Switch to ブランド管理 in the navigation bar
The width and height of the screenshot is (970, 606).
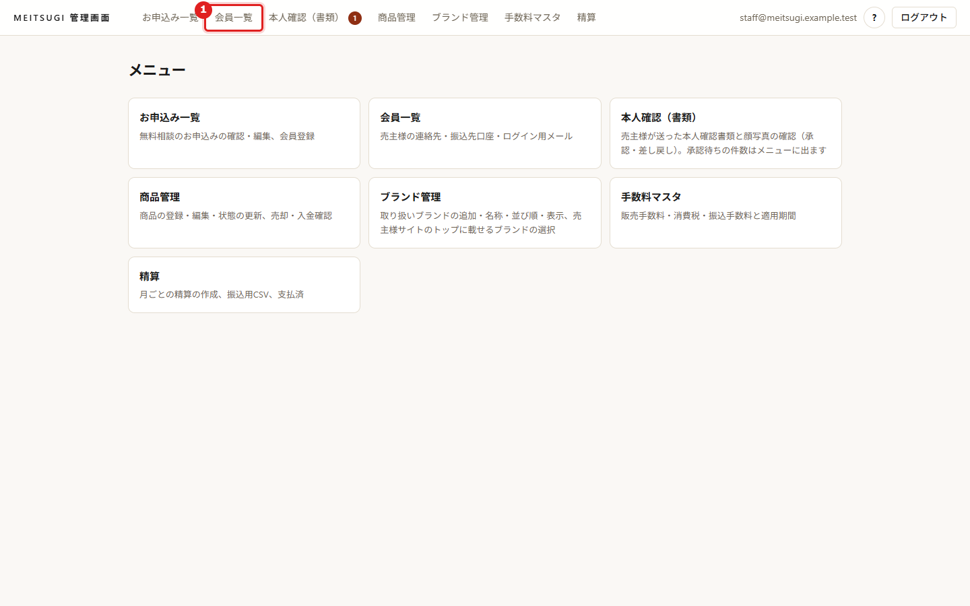(x=460, y=18)
